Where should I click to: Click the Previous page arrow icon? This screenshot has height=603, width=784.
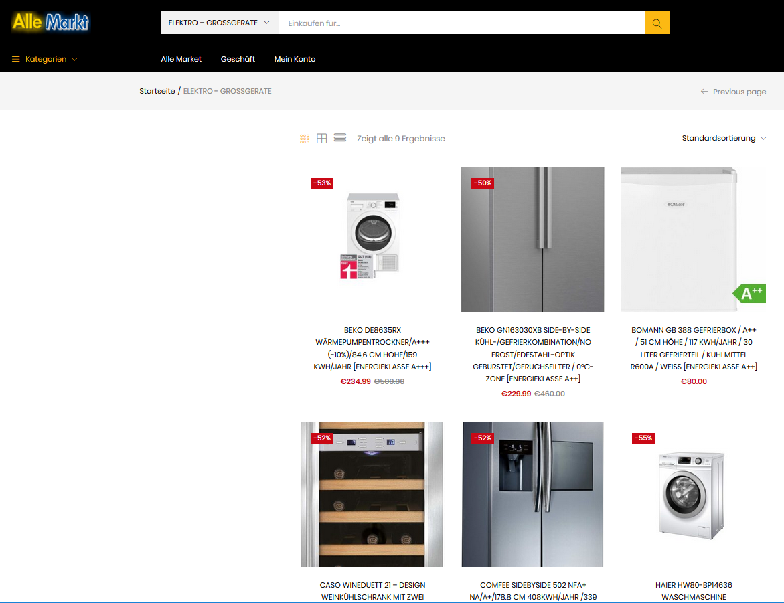click(704, 92)
